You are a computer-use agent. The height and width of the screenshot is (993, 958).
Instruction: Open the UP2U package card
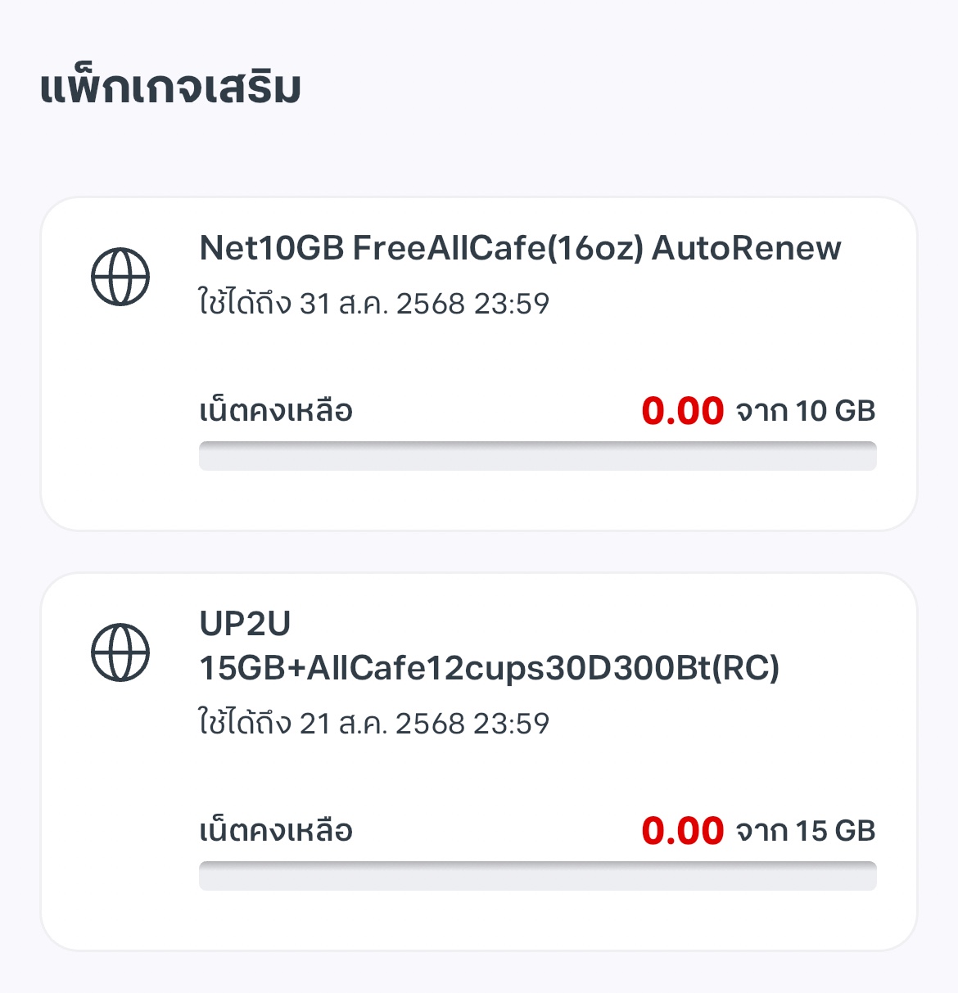pos(479,761)
